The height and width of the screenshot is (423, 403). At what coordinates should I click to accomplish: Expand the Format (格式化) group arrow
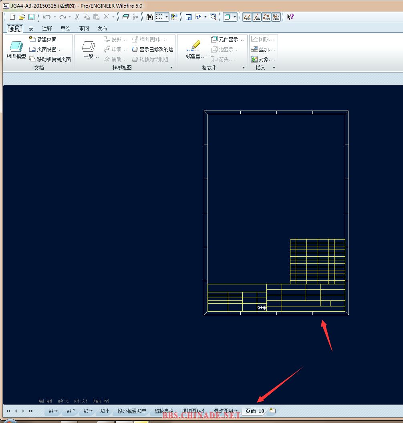coord(244,68)
